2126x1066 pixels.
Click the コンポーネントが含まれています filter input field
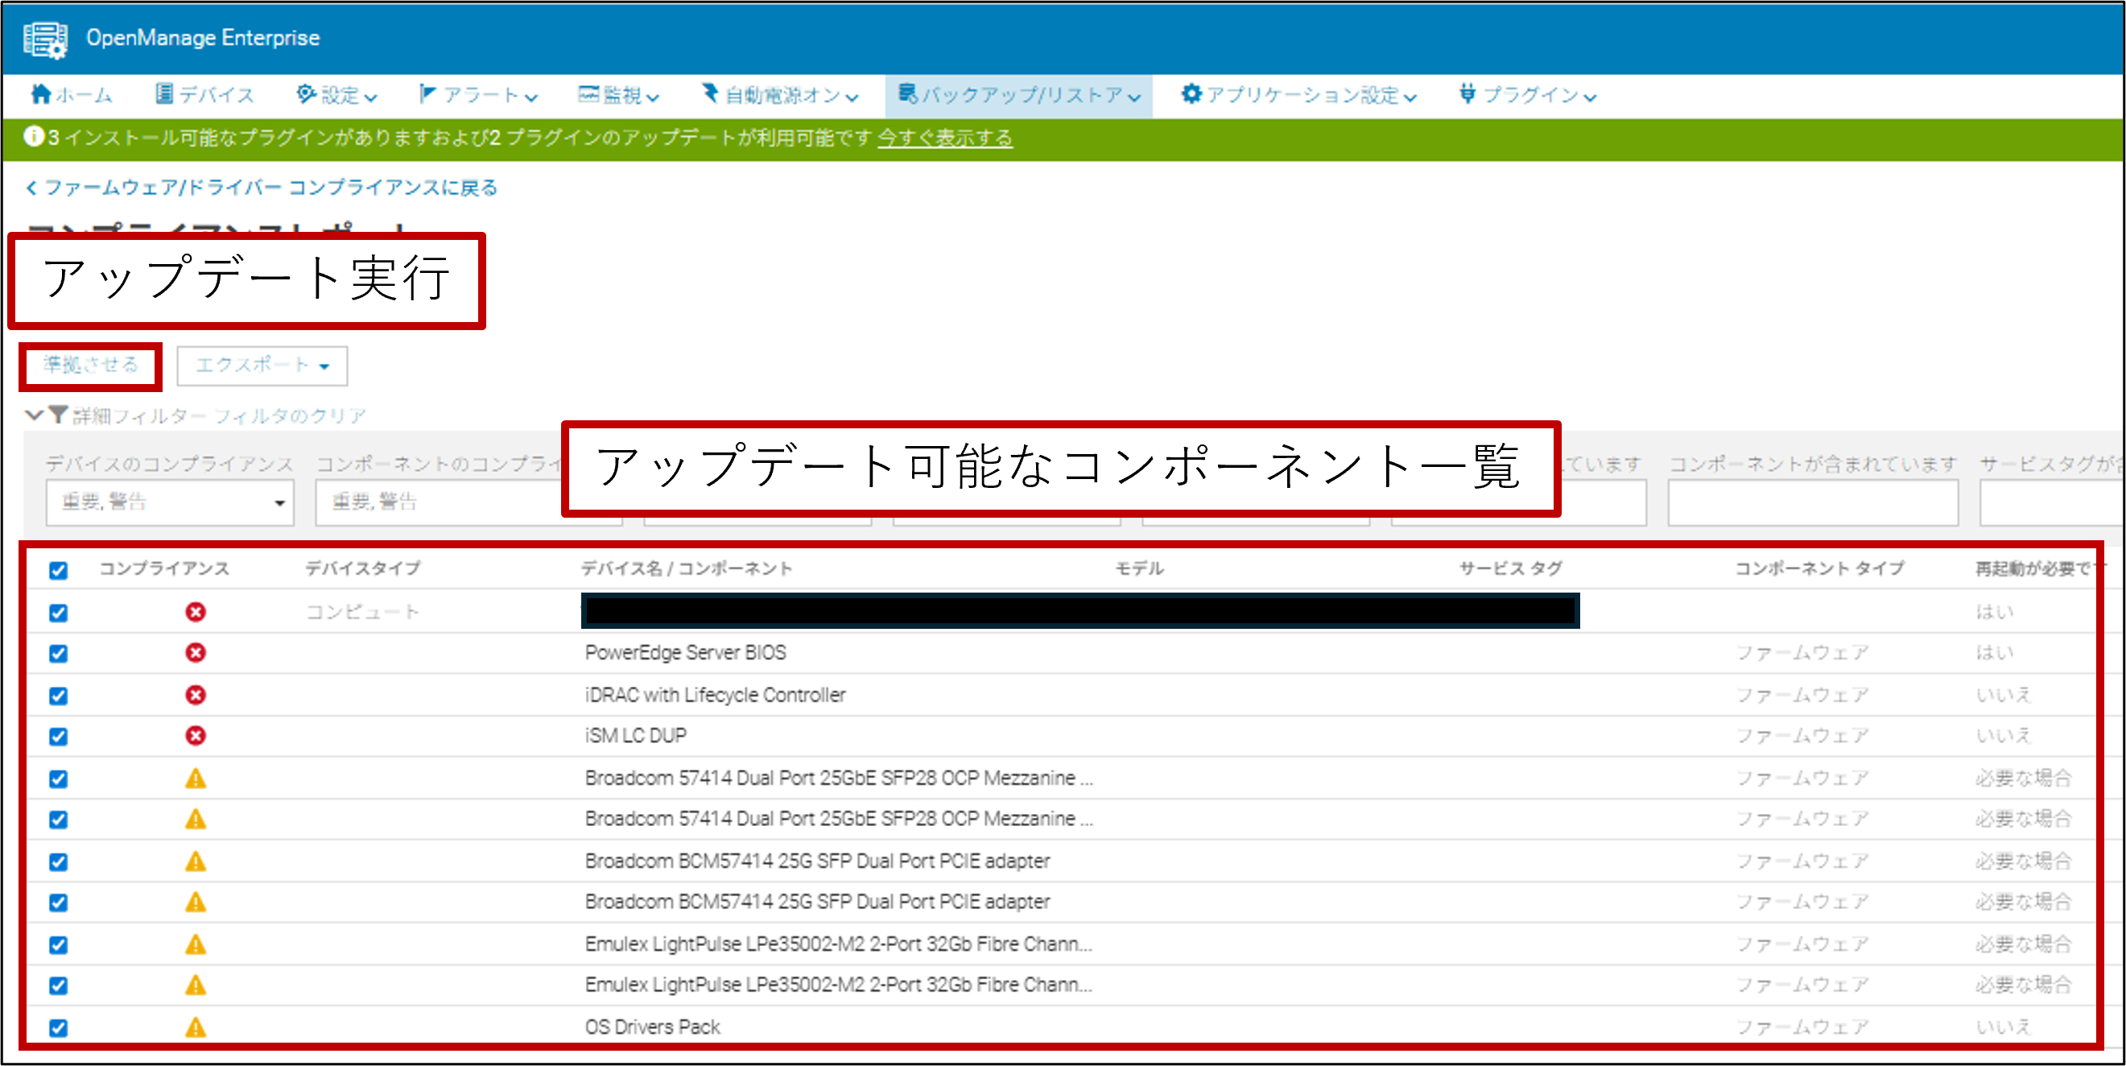pos(1811,502)
